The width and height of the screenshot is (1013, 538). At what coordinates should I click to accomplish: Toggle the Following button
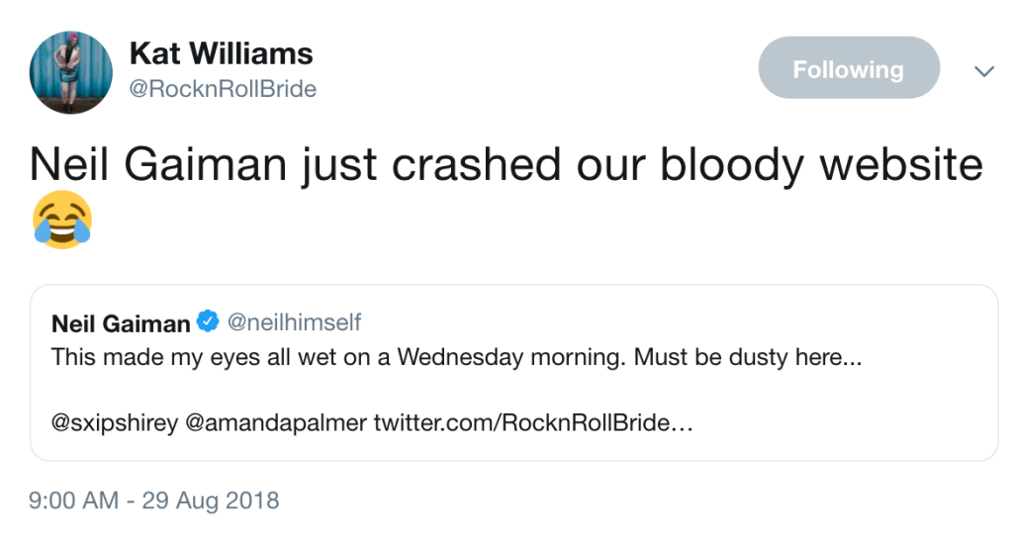[848, 69]
